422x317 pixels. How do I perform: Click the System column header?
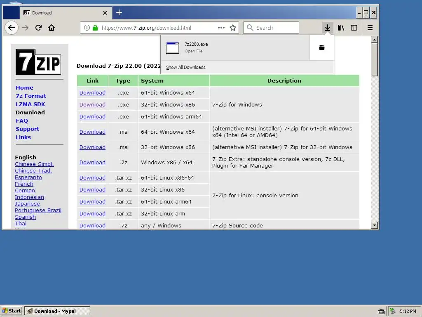(x=173, y=80)
